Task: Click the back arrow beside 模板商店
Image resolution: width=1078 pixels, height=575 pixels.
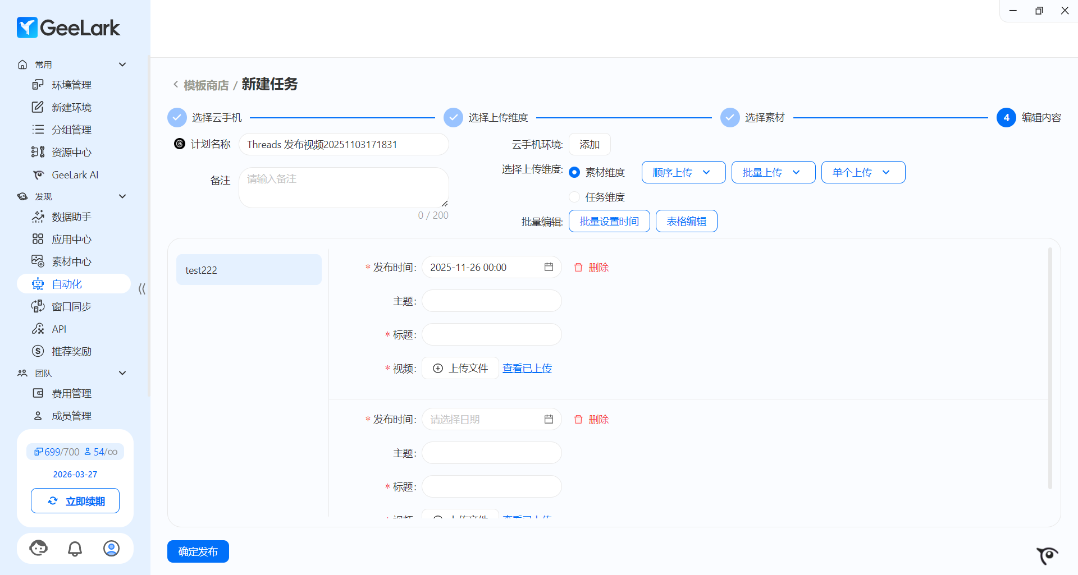Action: (176, 85)
